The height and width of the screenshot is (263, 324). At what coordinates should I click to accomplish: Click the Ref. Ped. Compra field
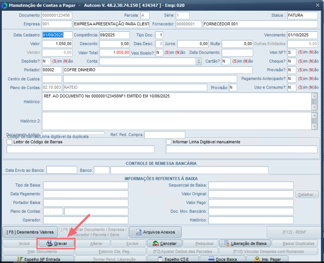[165, 135]
